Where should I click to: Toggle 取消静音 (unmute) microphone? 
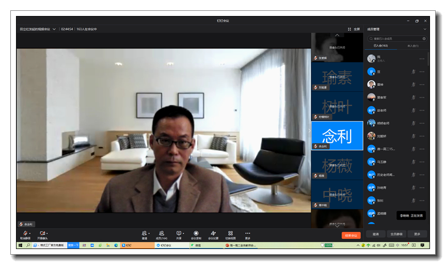25,234
